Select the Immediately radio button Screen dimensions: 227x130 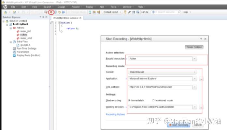129,100
